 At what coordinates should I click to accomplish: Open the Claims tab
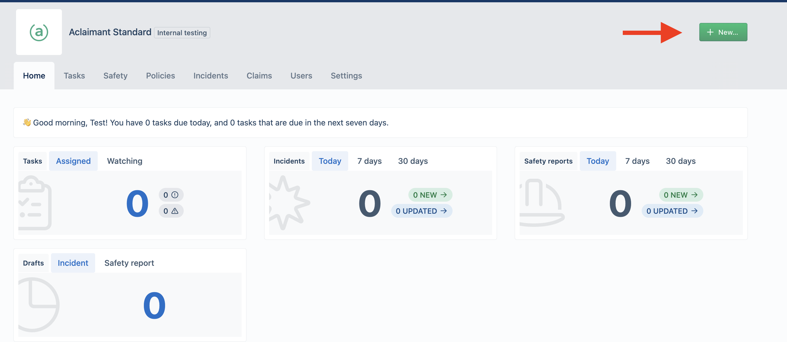[x=259, y=75]
